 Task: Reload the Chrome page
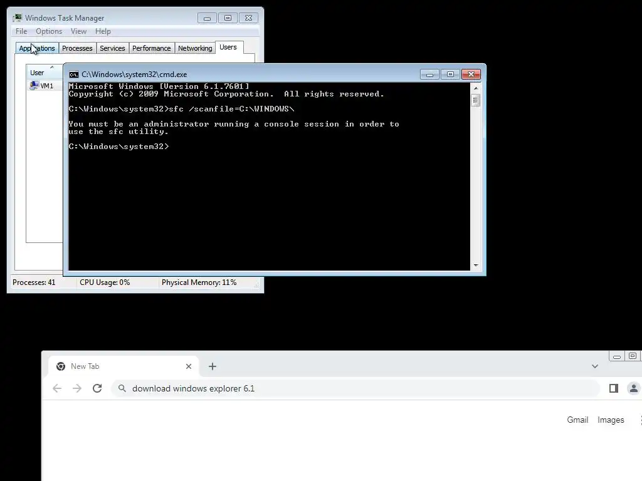coord(97,388)
